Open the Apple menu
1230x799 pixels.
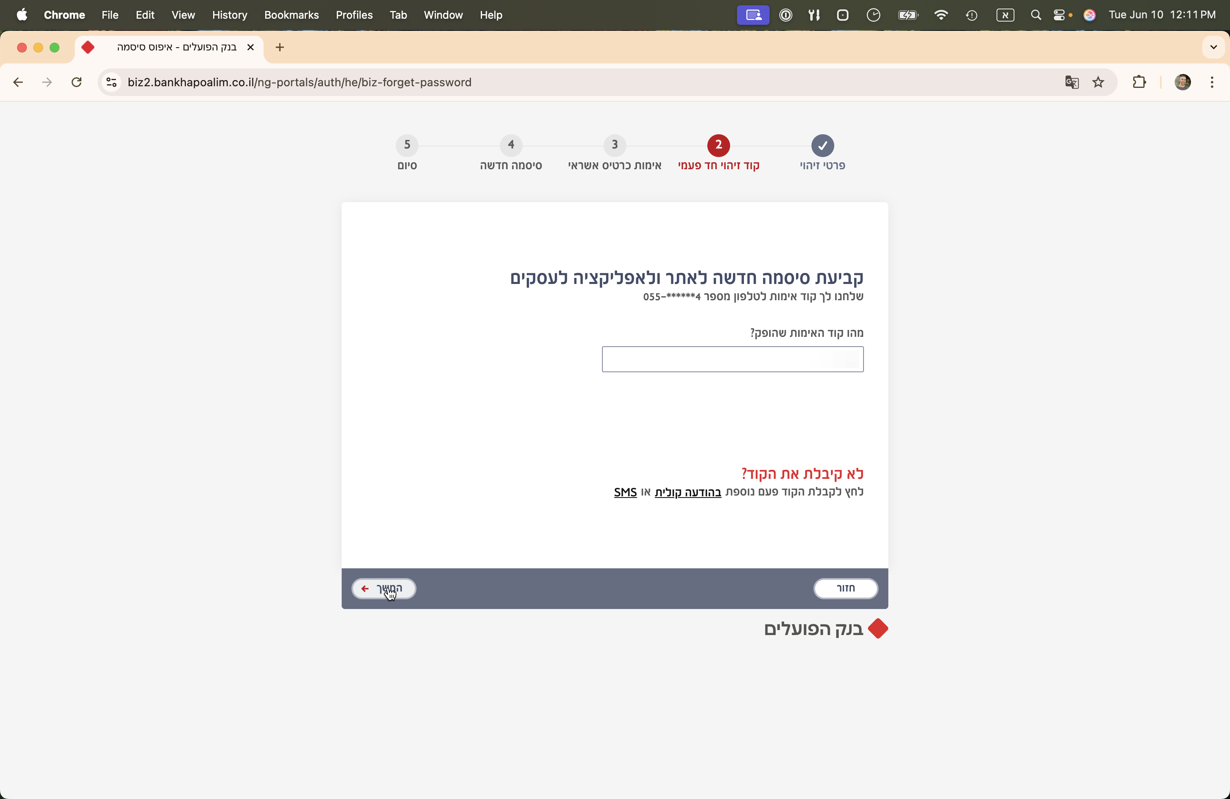click(22, 15)
